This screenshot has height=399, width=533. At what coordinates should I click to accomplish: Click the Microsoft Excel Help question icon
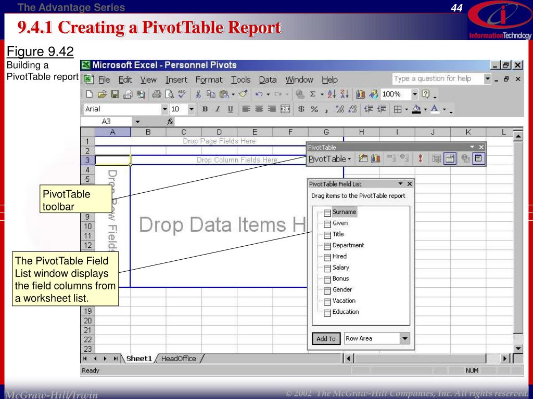(x=426, y=95)
